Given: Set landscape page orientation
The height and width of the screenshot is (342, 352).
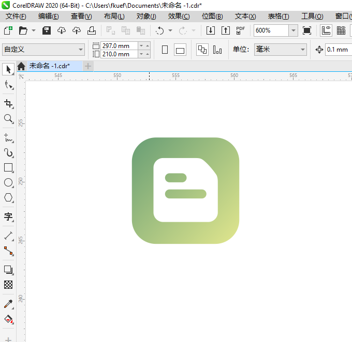Looking at the screenshot, I should tap(180, 50).
